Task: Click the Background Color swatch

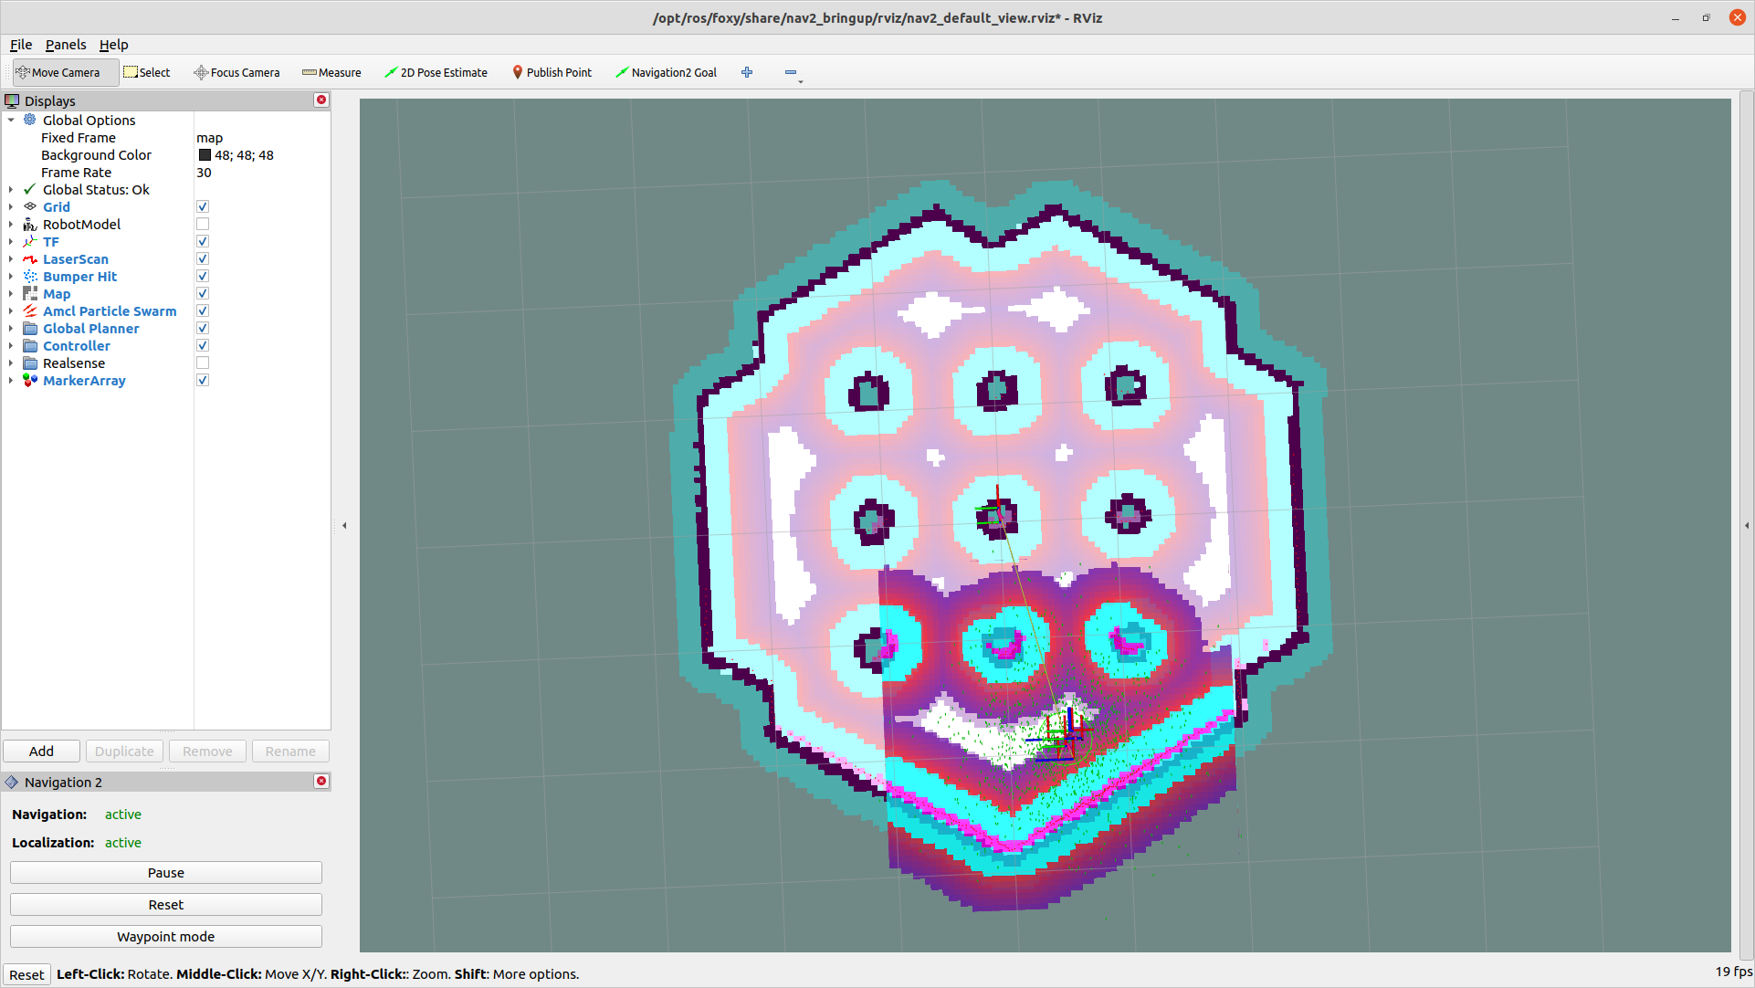Action: (x=205, y=155)
